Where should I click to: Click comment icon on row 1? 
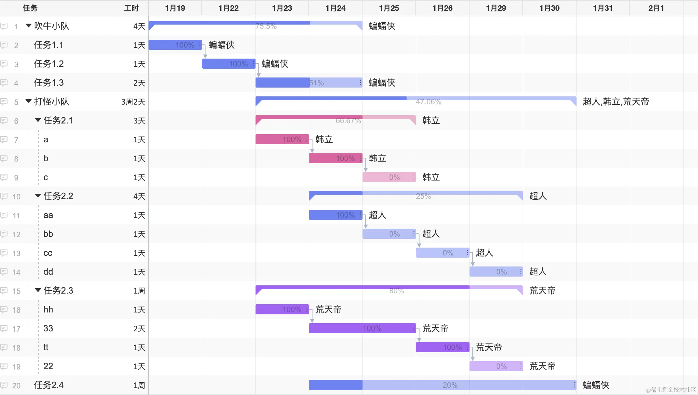coord(4,26)
